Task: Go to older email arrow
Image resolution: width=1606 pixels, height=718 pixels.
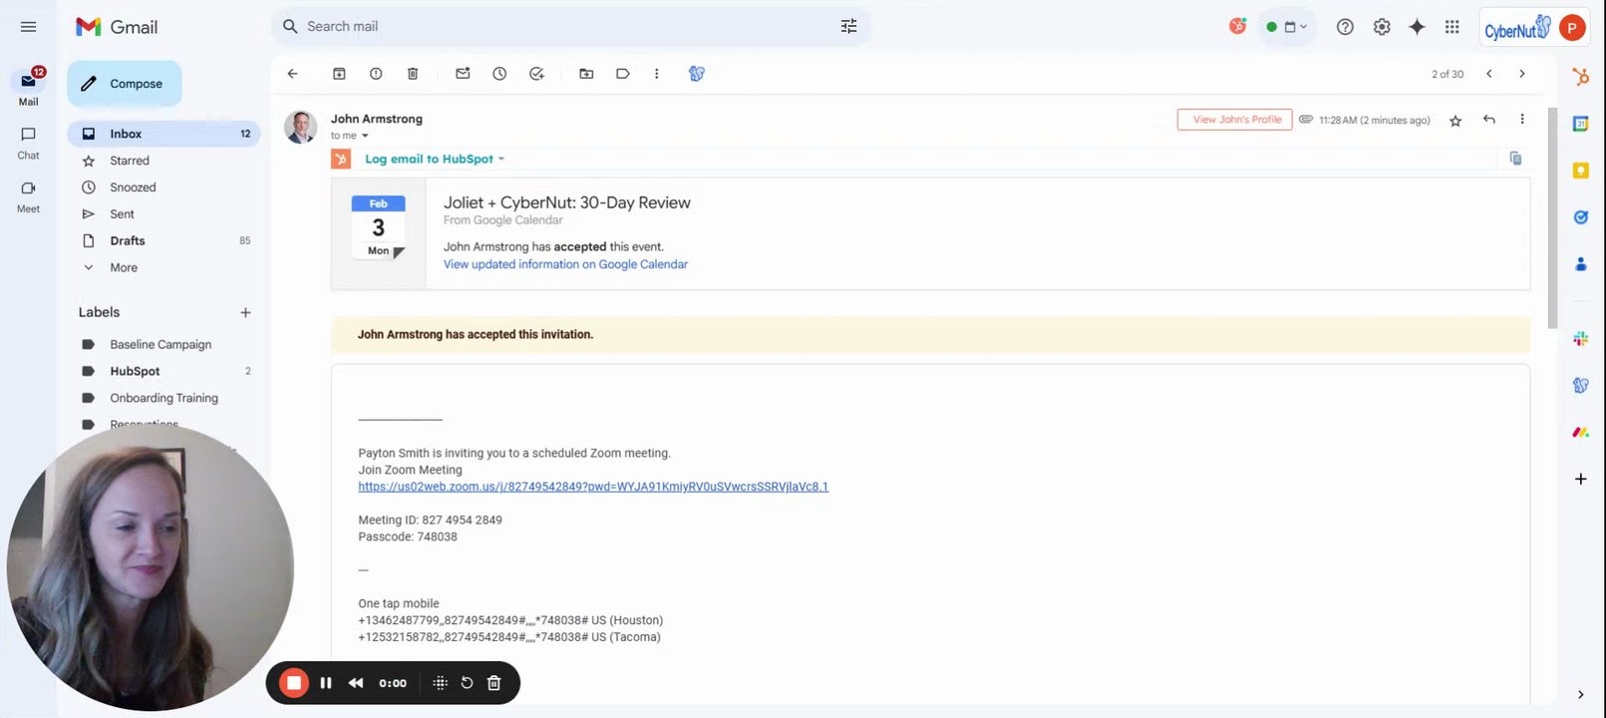Action: coord(1521,74)
